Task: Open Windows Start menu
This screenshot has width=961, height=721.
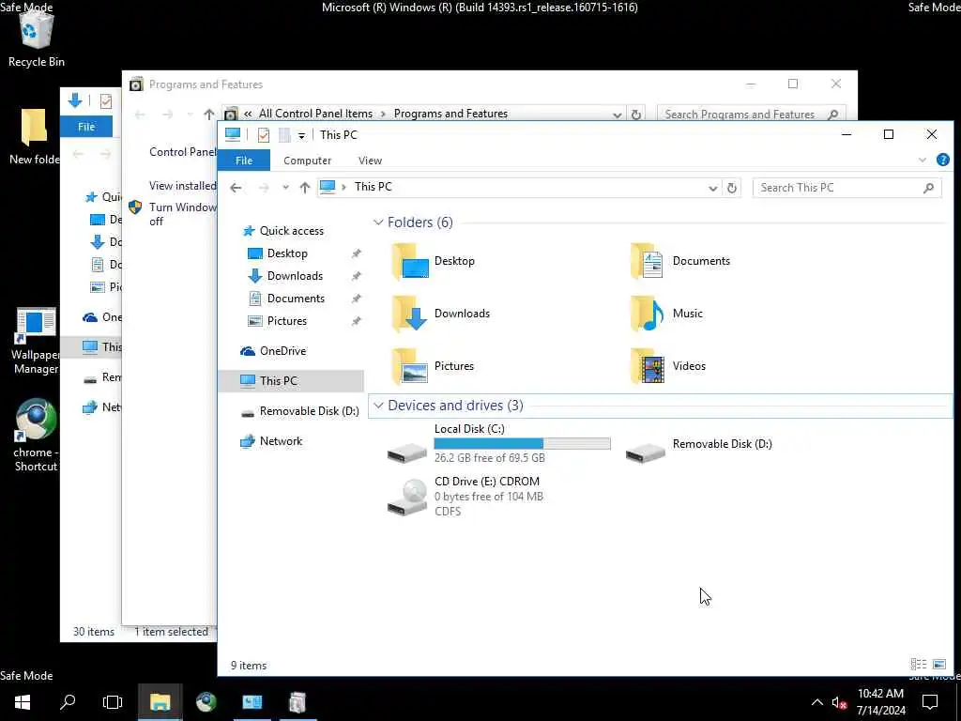Action: pos(23,702)
